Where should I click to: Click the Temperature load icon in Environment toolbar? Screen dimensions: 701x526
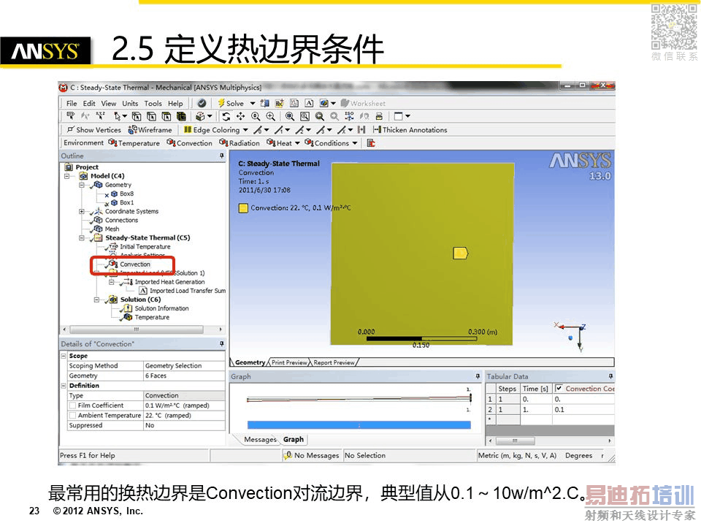(112, 142)
